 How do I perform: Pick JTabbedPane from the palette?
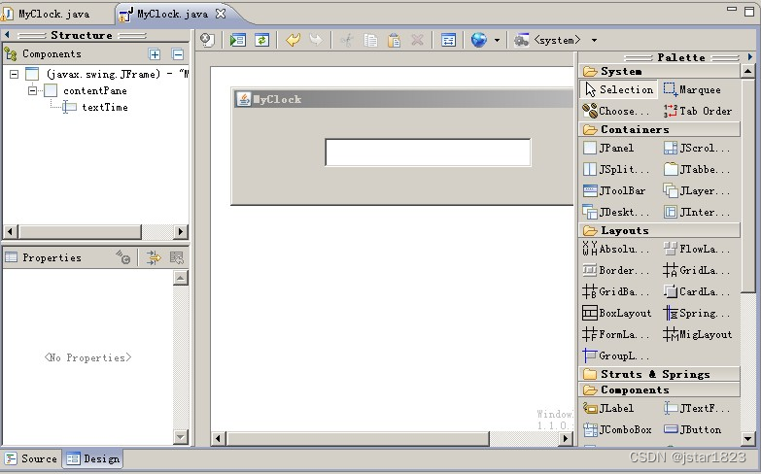tap(697, 169)
